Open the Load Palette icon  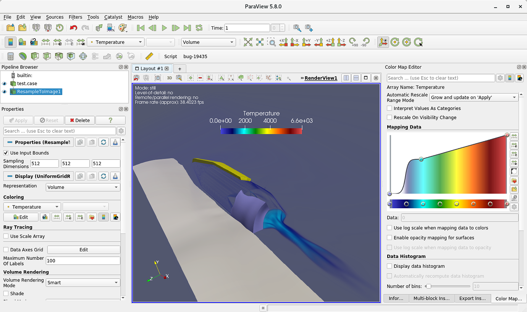click(x=123, y=28)
